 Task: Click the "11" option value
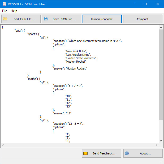click(69, 100)
